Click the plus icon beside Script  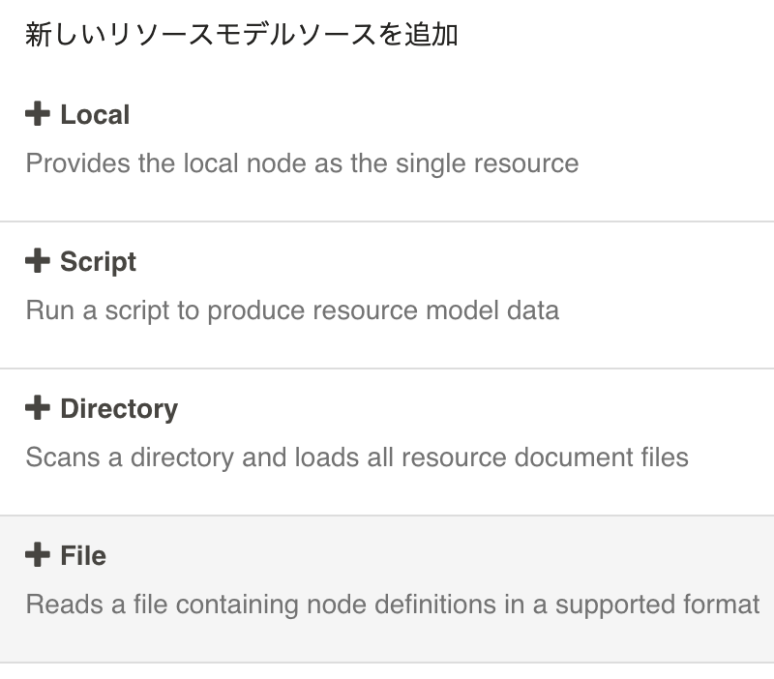click(37, 261)
